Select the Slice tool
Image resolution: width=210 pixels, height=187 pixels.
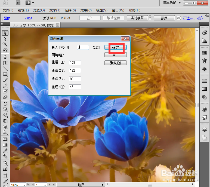point(5,181)
